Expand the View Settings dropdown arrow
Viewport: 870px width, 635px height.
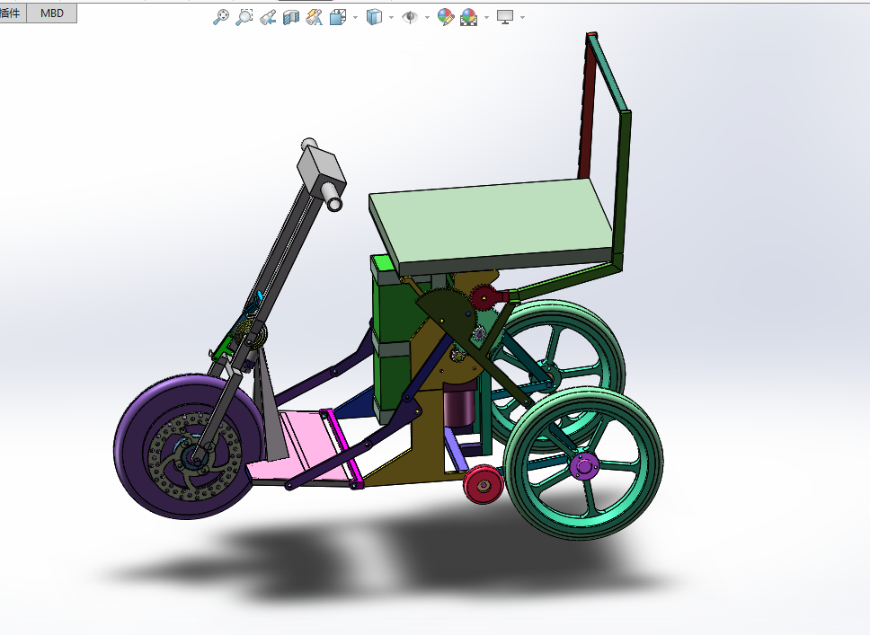click(523, 17)
